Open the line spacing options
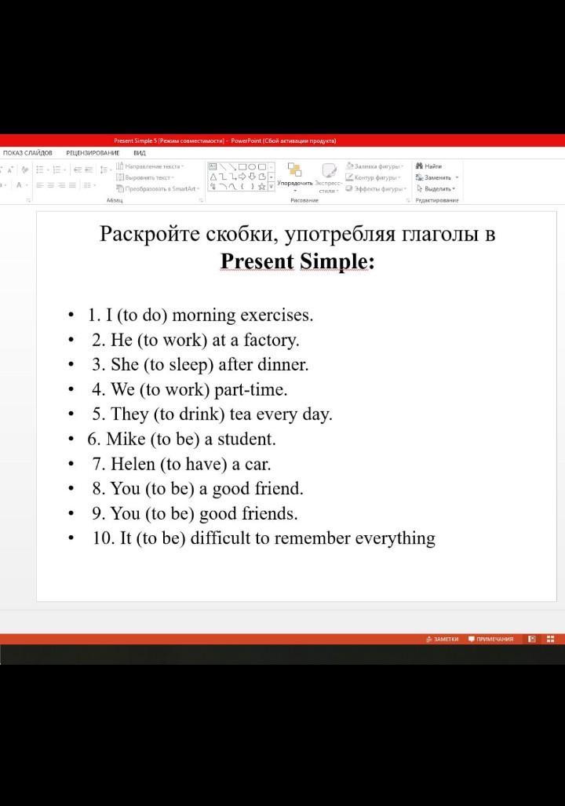 tap(104, 170)
